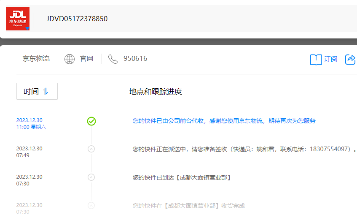Image resolution: width=357 pixels, height=215 pixels.
Task: Select the 正在派送中 courier 姚和君 status text
Action: coord(244,149)
